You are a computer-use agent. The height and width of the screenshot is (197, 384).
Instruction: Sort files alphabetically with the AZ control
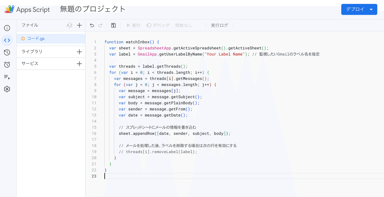[69, 25]
